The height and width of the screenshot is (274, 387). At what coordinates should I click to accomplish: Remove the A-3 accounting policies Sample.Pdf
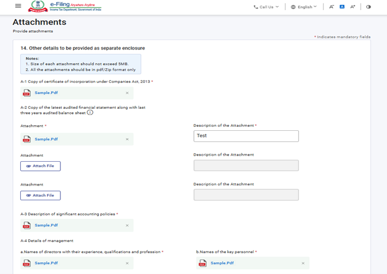click(x=127, y=226)
